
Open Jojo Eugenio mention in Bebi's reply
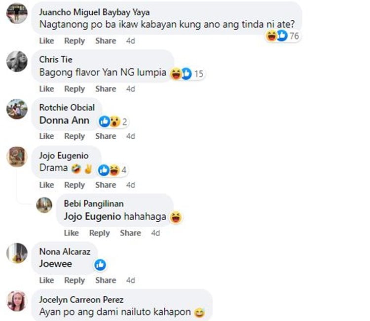(92, 216)
